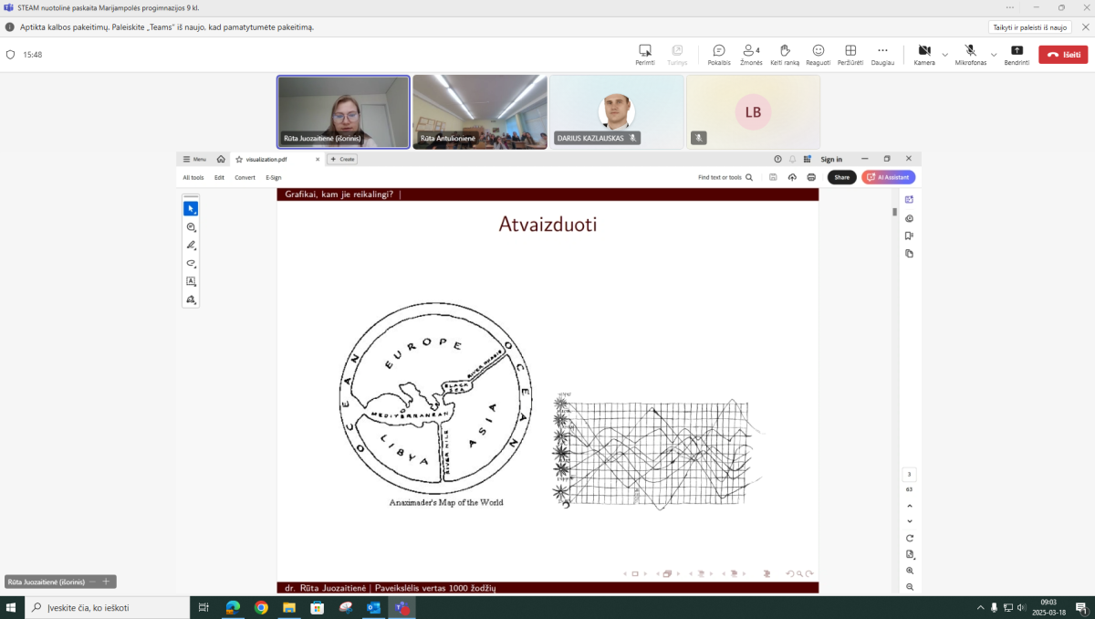Expand camera options dropdown arrow
Image resolution: width=1095 pixels, height=619 pixels.
point(945,55)
